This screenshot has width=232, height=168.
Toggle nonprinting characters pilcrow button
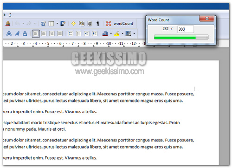(x=97, y=24)
